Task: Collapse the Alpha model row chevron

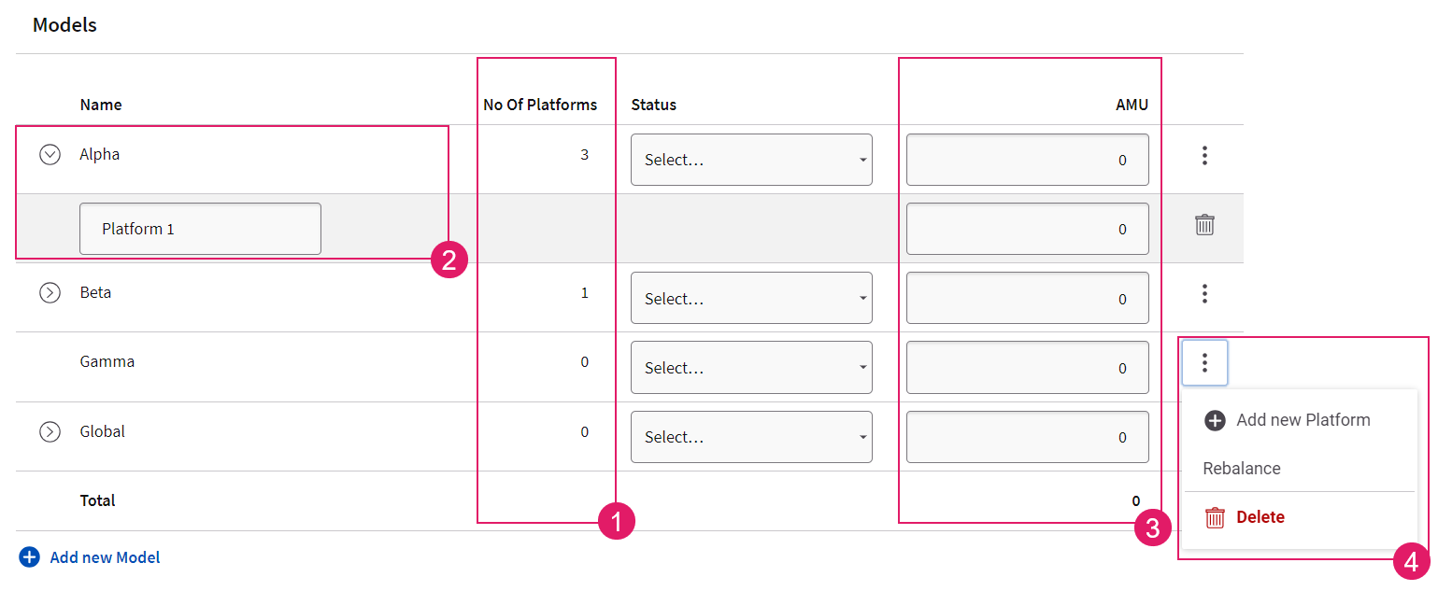Action: click(x=50, y=155)
